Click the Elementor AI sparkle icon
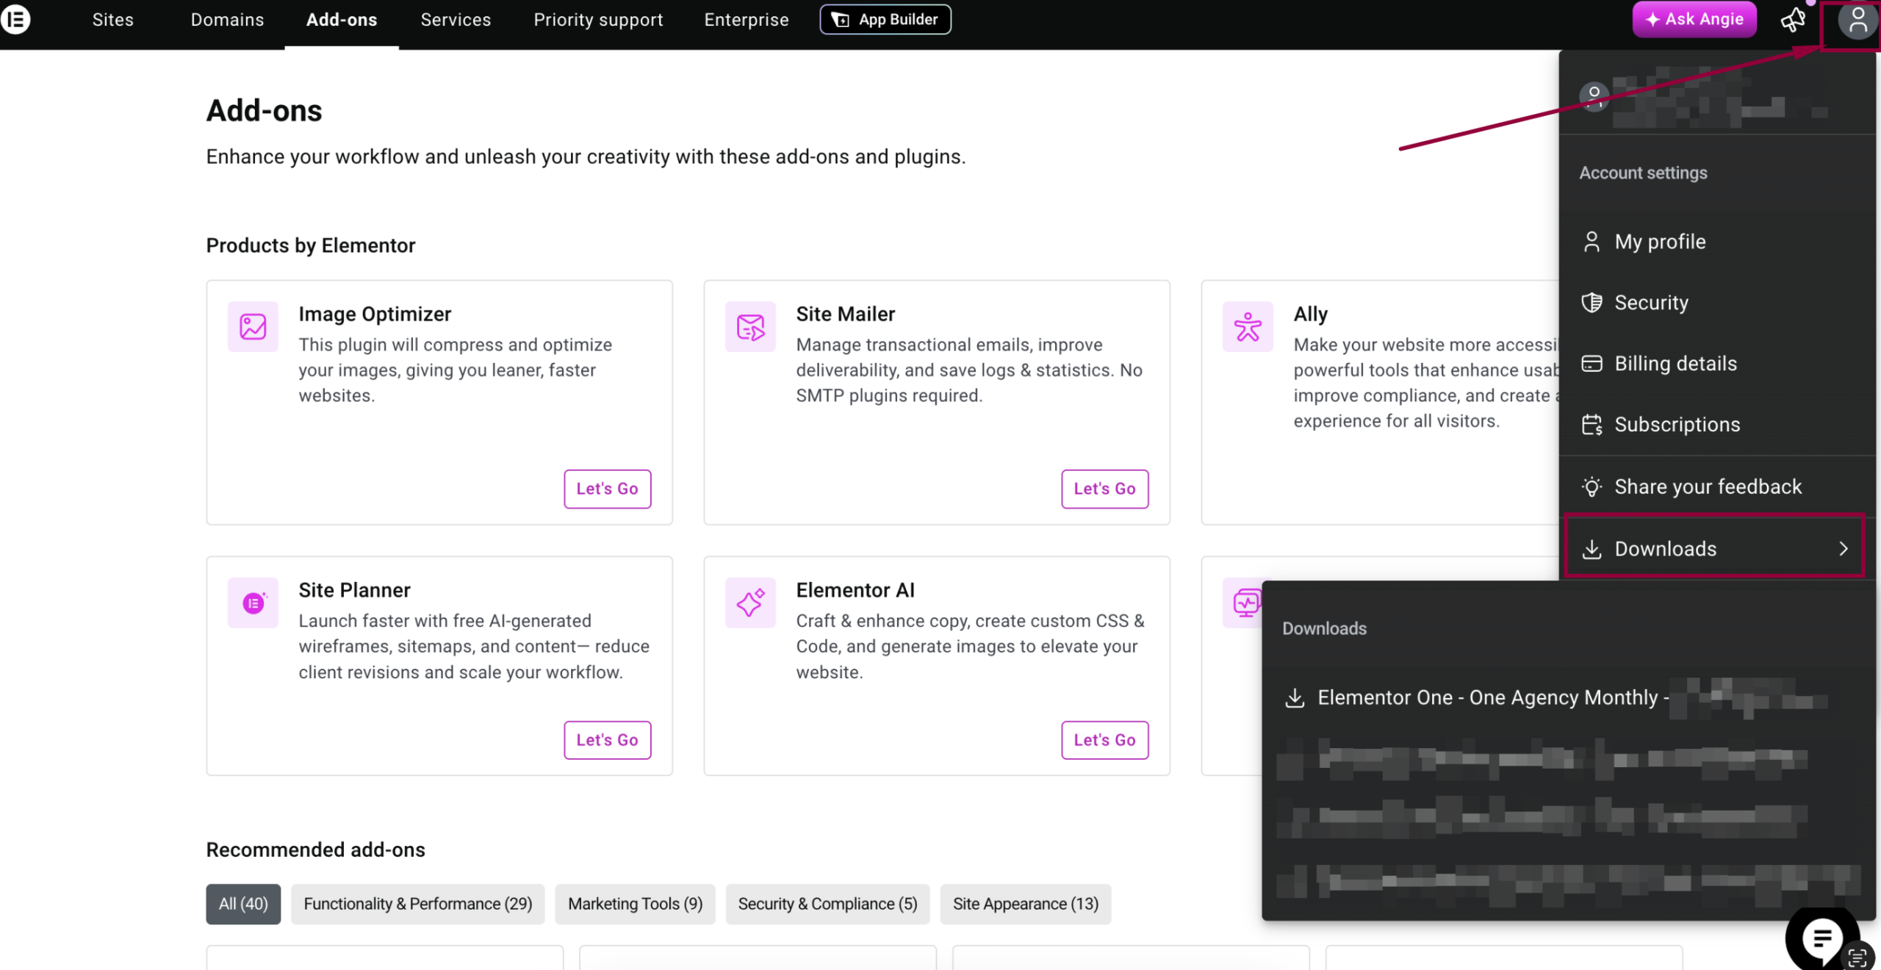This screenshot has width=1881, height=970. (x=750, y=603)
